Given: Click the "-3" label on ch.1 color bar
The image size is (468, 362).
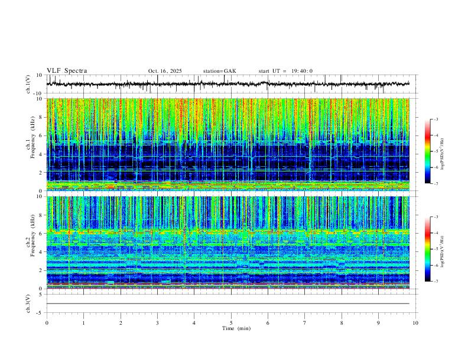Looking at the screenshot, I should tap(435, 119).
